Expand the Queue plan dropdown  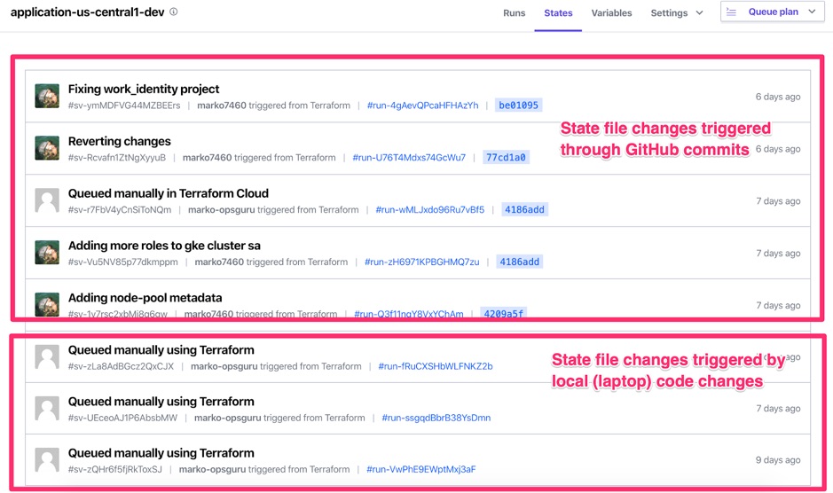tap(812, 12)
